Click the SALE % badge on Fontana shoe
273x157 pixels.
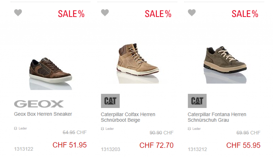(x=245, y=14)
